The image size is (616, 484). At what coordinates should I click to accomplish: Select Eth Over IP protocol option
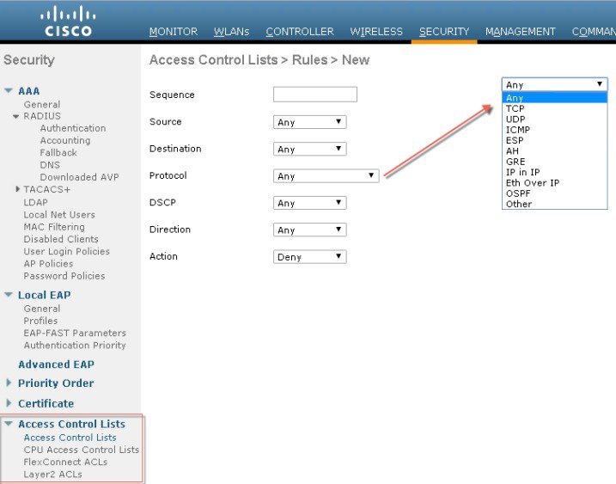point(554,183)
